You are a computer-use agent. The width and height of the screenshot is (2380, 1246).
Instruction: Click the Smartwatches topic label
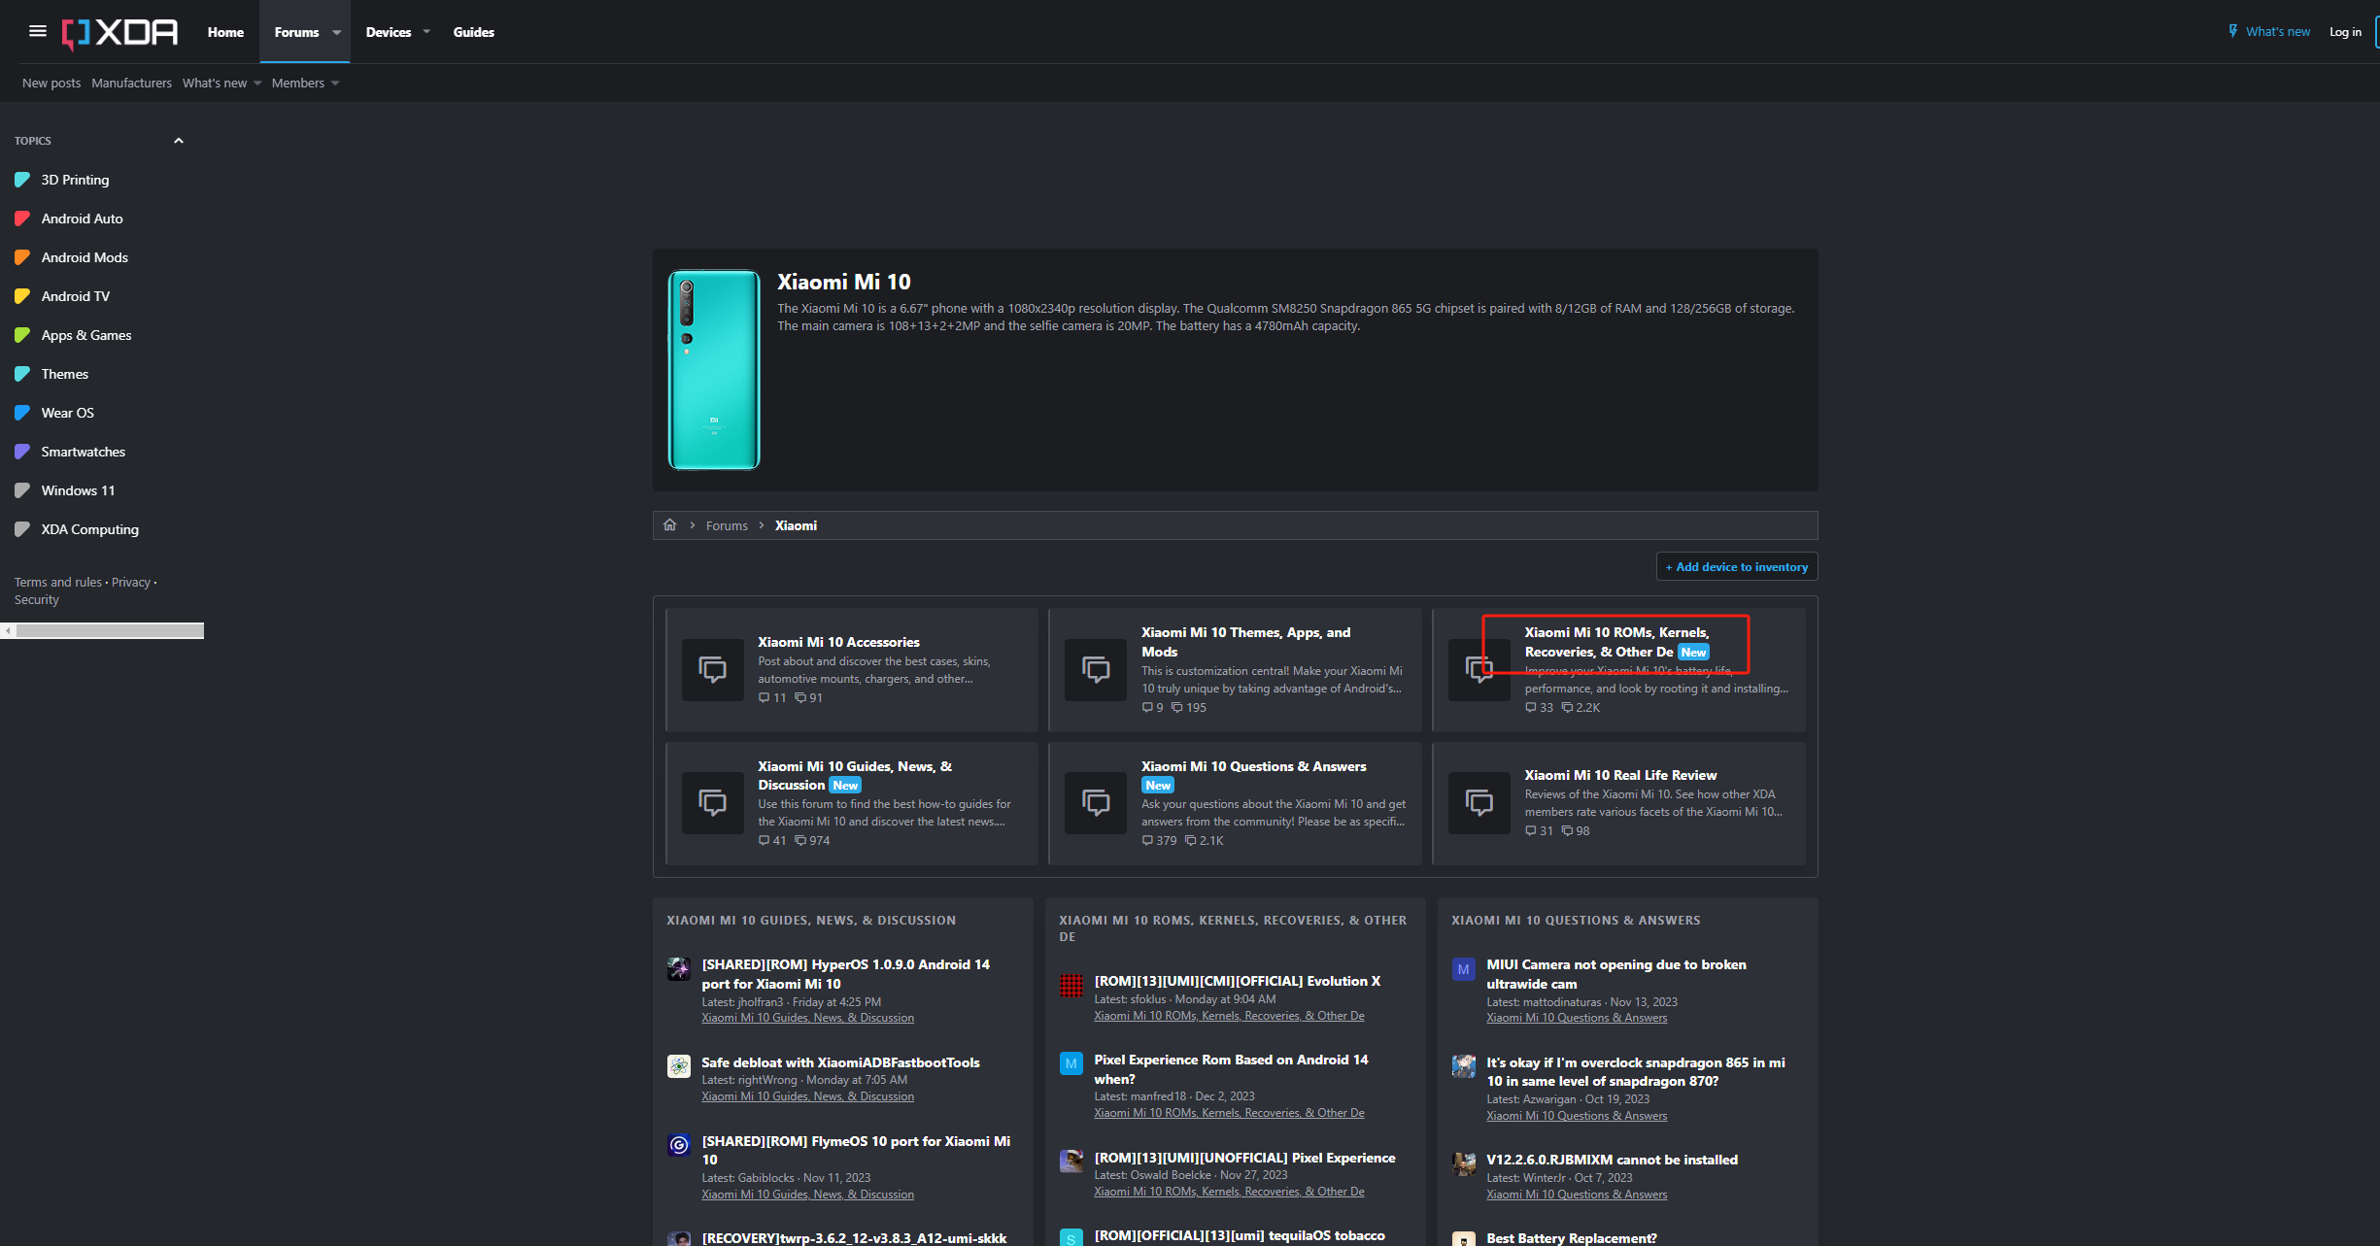(x=83, y=452)
